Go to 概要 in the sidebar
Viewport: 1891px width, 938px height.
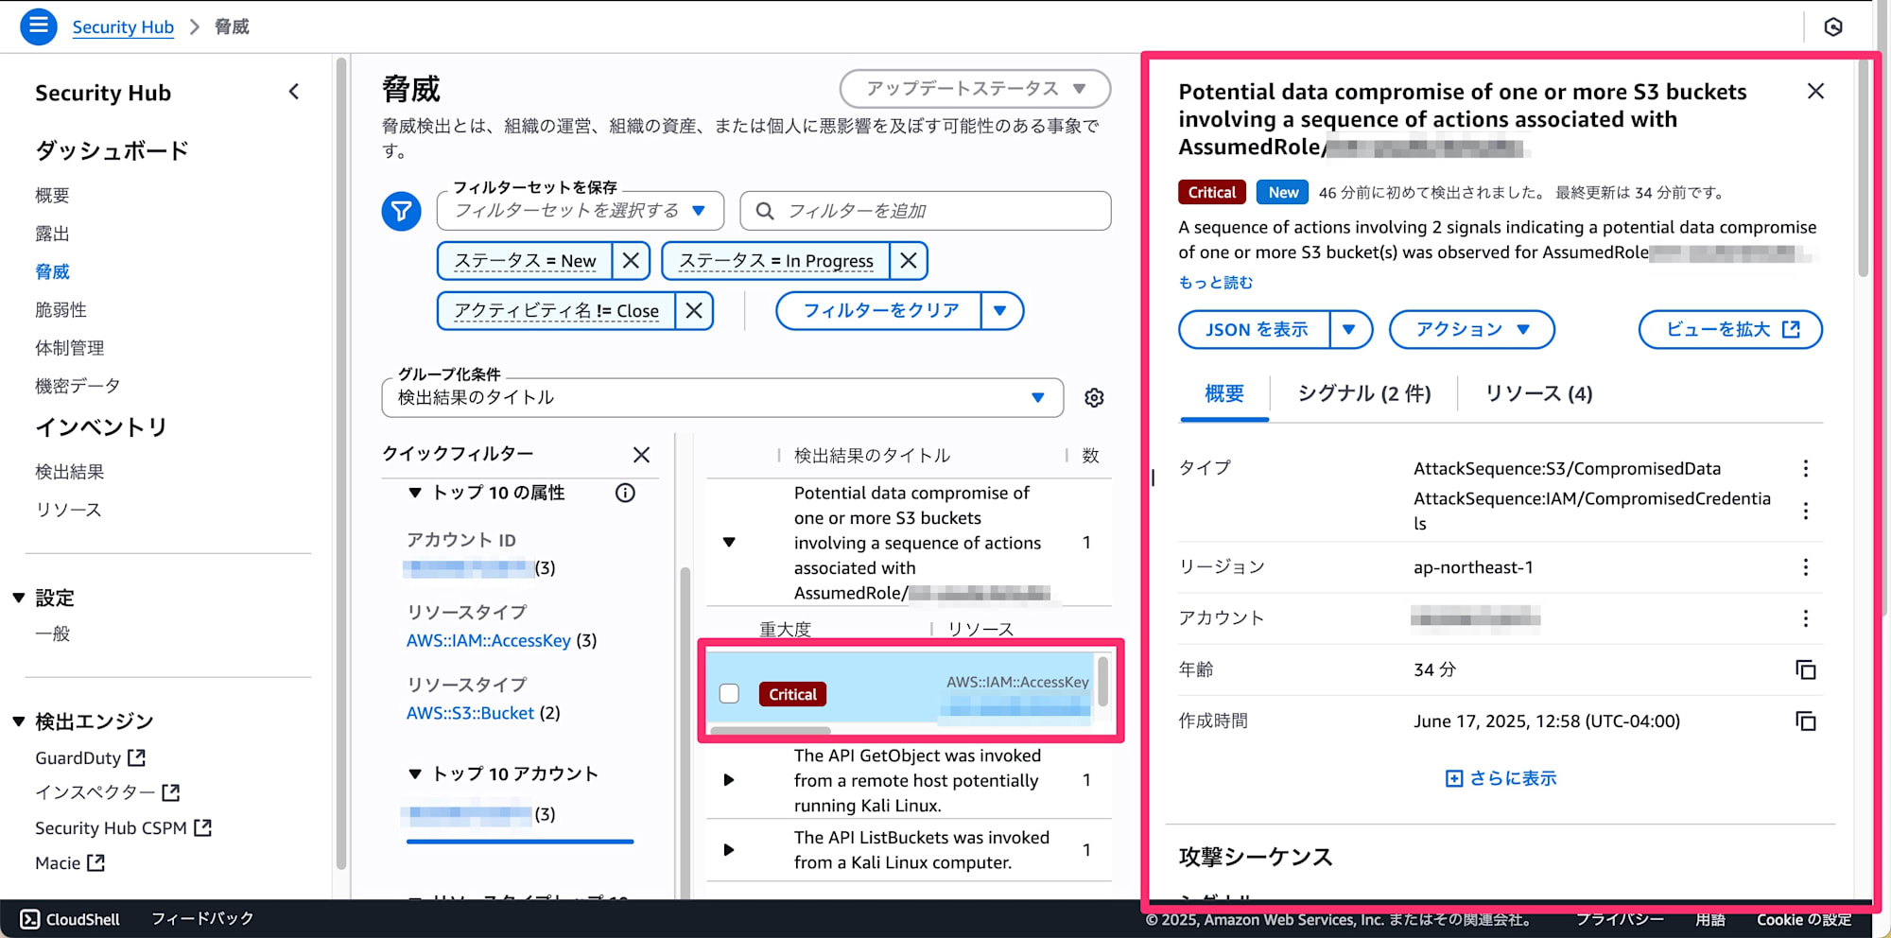click(x=52, y=196)
